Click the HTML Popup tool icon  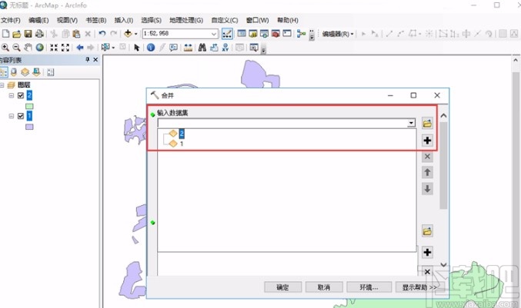tap(173, 48)
